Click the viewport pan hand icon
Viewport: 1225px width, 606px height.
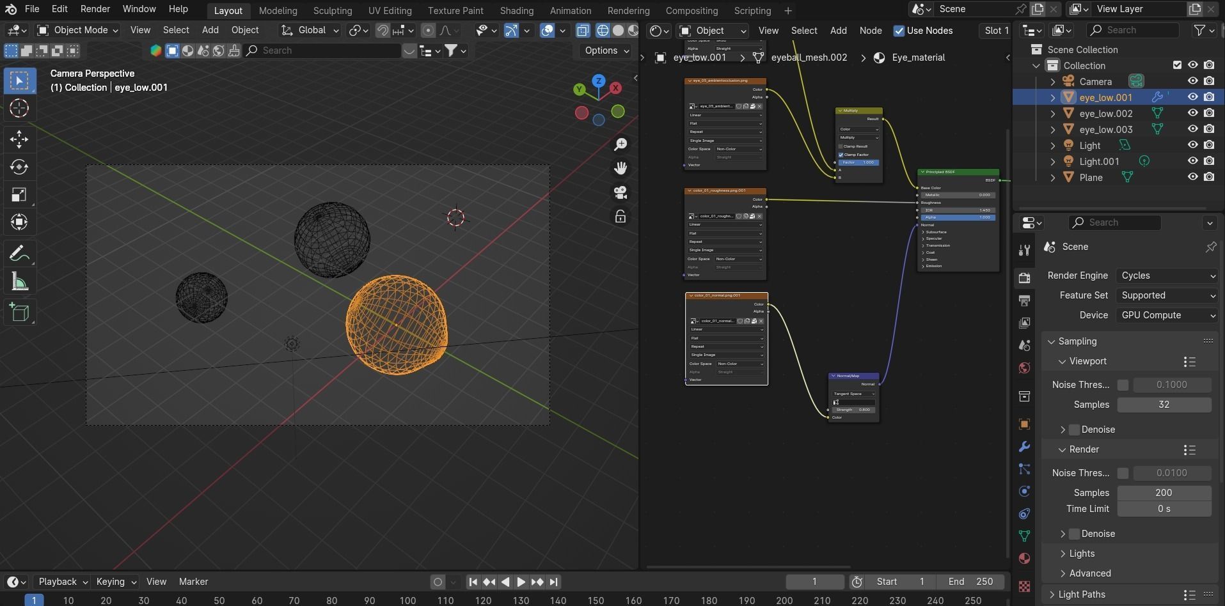(x=620, y=168)
